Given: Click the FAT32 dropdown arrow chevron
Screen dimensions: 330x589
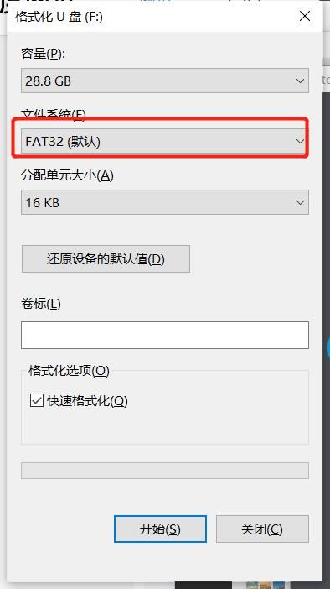Looking at the screenshot, I should point(300,142).
